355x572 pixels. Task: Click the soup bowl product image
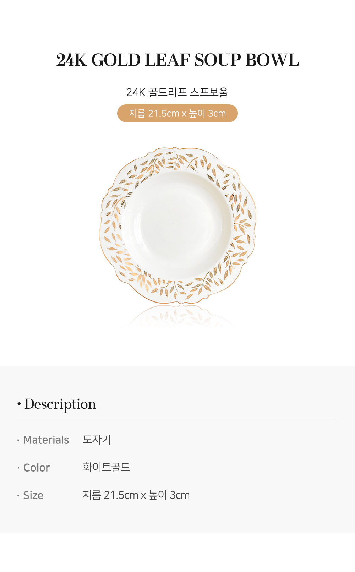click(x=177, y=225)
